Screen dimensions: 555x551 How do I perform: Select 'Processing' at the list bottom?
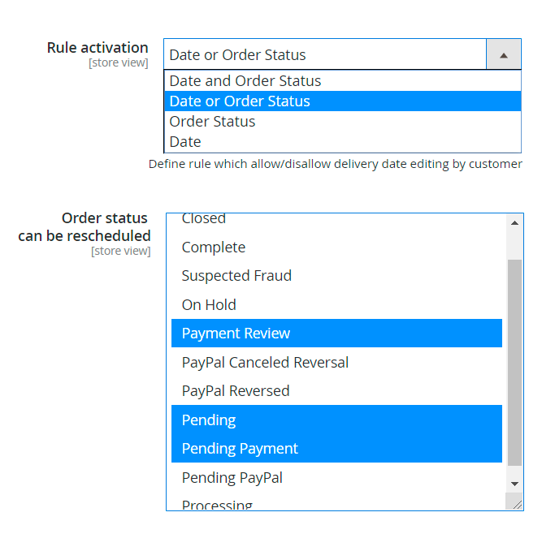pyautogui.click(x=217, y=505)
